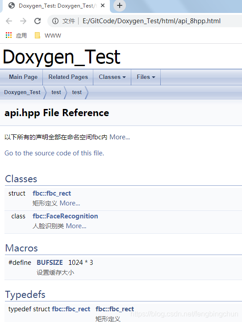
Task: Click the browser back arrow
Action: click(x=9, y=21)
